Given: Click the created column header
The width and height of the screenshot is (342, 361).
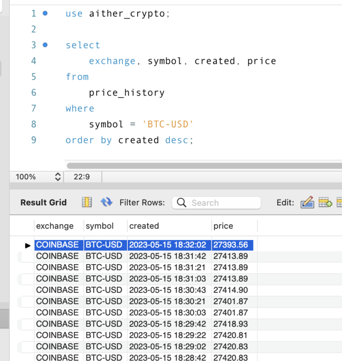Looking at the screenshot, I should (x=144, y=226).
